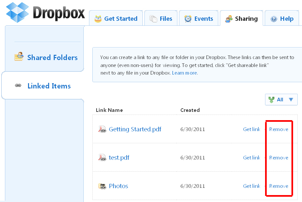Click the alarm clock Events icon
Screen dimensions: 302x202
(188, 19)
